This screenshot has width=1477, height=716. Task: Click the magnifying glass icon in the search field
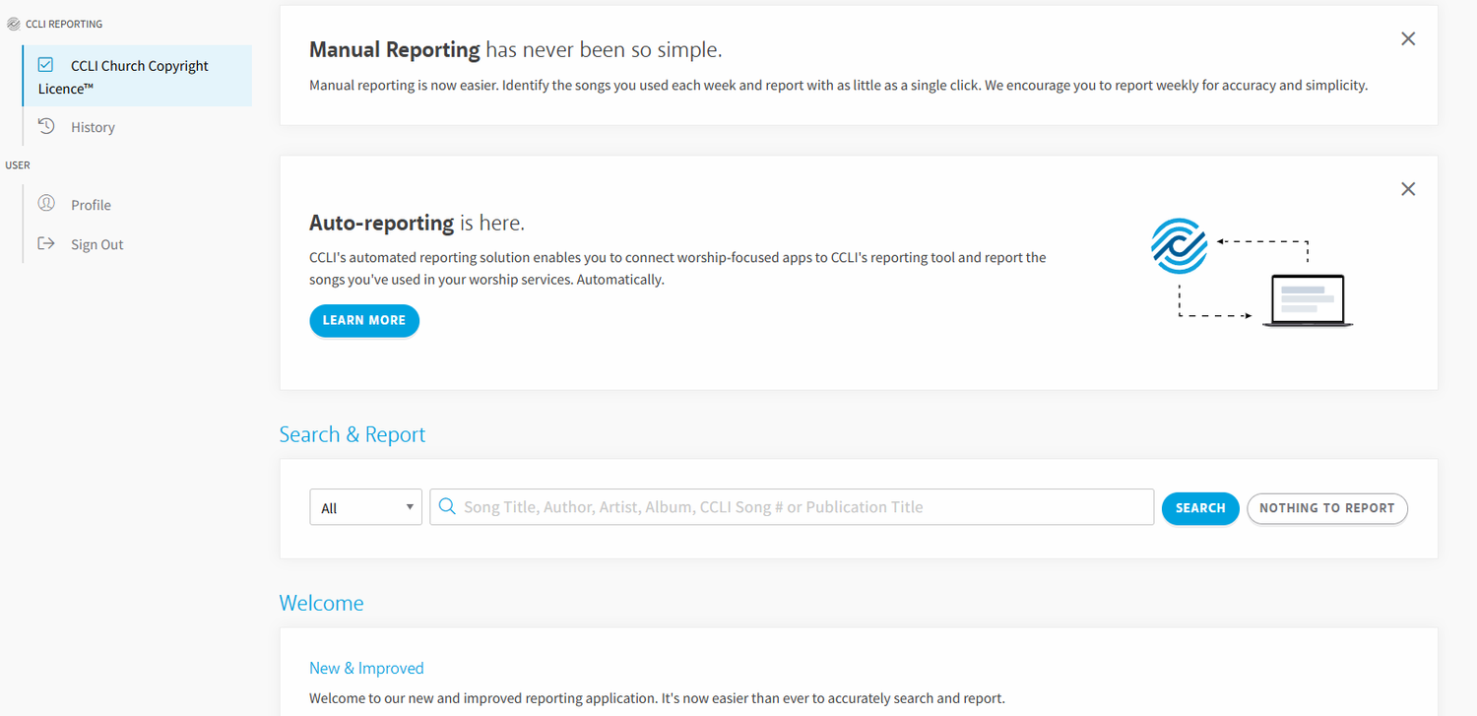tap(447, 506)
